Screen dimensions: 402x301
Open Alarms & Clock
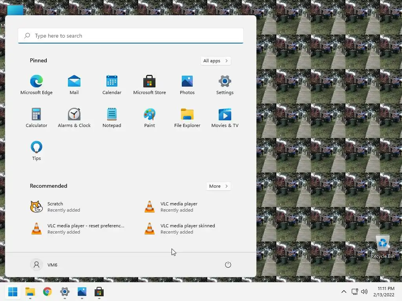[x=74, y=118]
